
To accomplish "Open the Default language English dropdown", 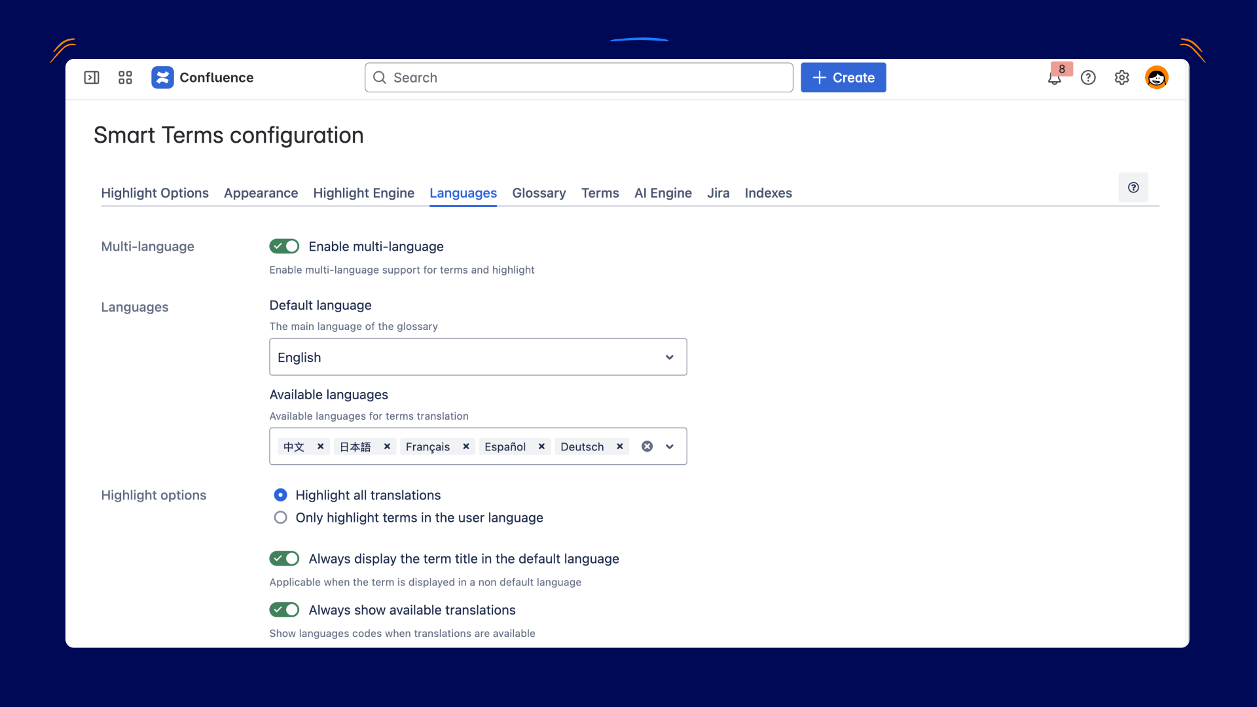I will [478, 357].
